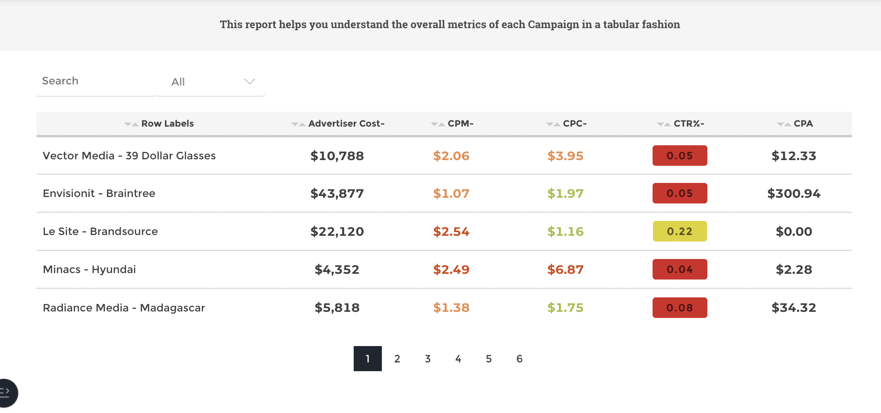Go to page 3 of the report
Viewport: 881px width, 413px height.
[x=428, y=358]
